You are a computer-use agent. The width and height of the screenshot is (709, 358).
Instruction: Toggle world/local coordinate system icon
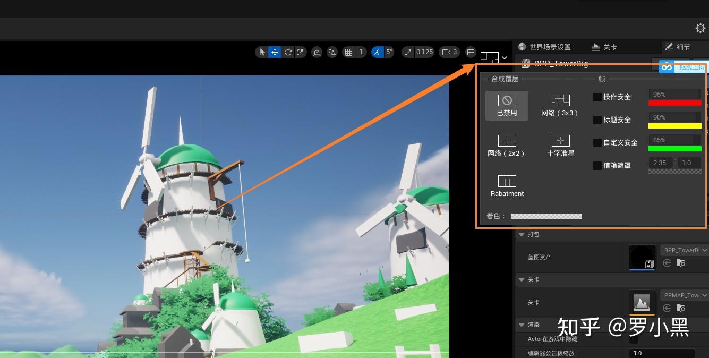pos(317,52)
